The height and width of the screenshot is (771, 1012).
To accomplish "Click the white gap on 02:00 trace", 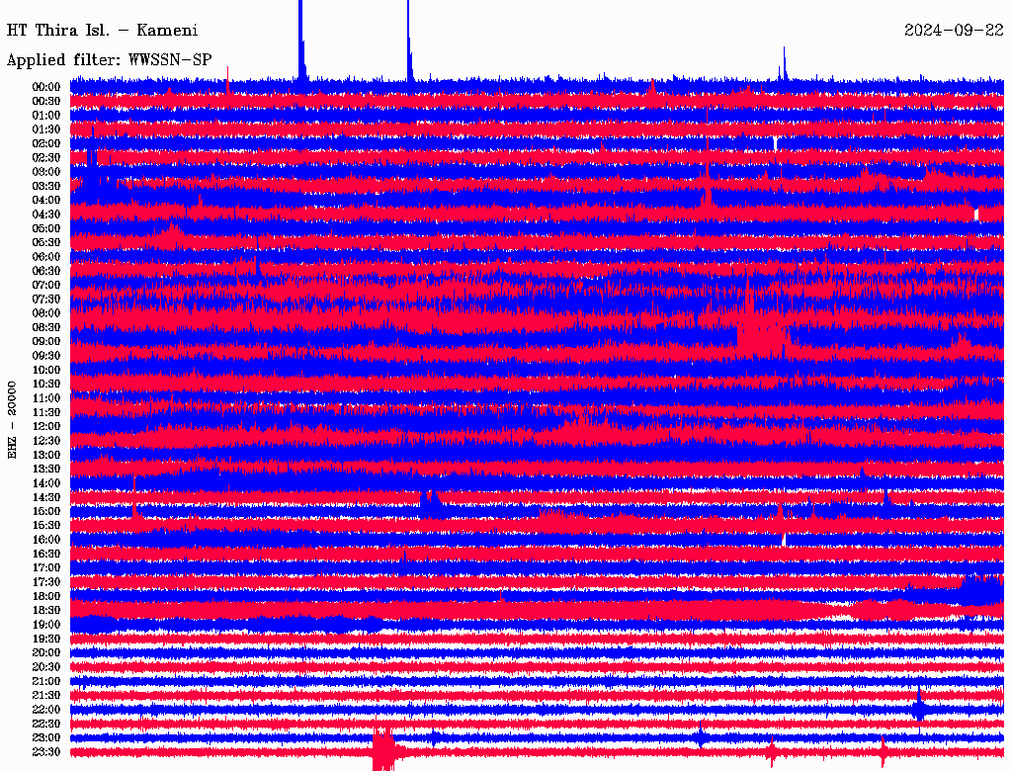I will [775, 143].
